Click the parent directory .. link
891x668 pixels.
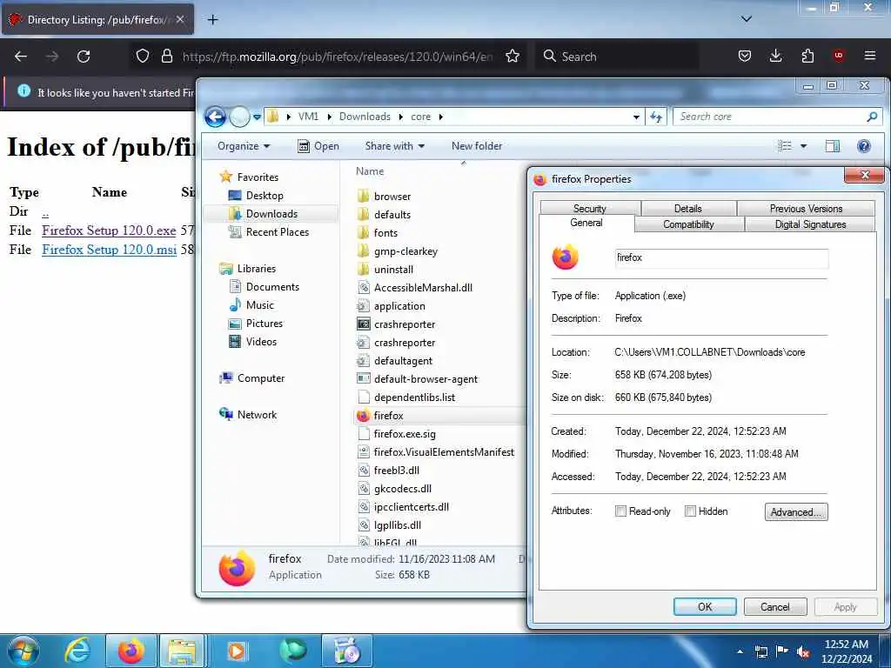[45, 212]
